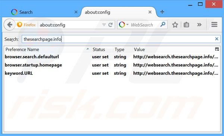Sort by Type column header
Screen dimensions: 224x136
coord(123,49)
